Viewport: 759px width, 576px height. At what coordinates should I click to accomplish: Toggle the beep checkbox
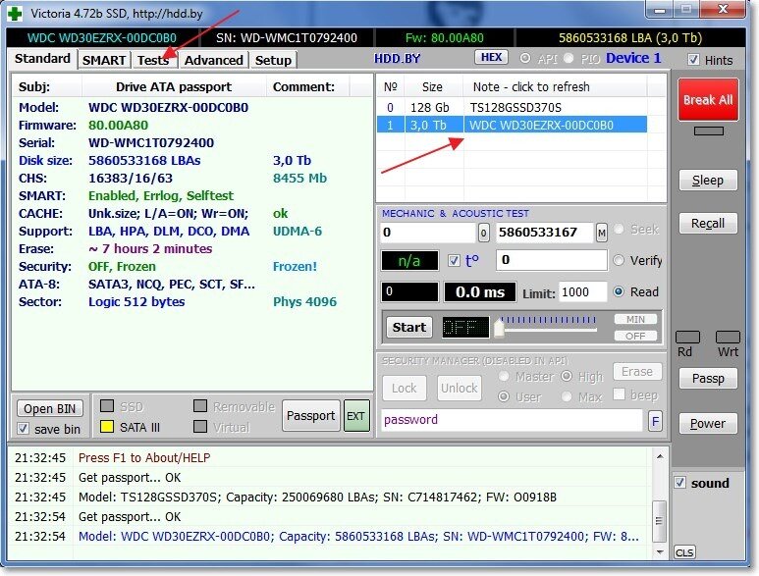(619, 394)
